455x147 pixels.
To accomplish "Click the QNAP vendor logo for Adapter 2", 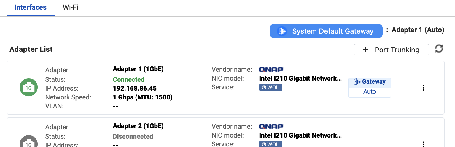I will (x=272, y=126).
